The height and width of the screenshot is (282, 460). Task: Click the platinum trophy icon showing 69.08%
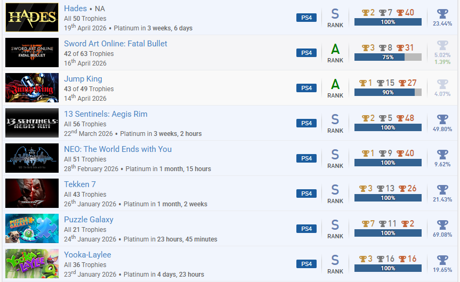pyautogui.click(x=442, y=225)
